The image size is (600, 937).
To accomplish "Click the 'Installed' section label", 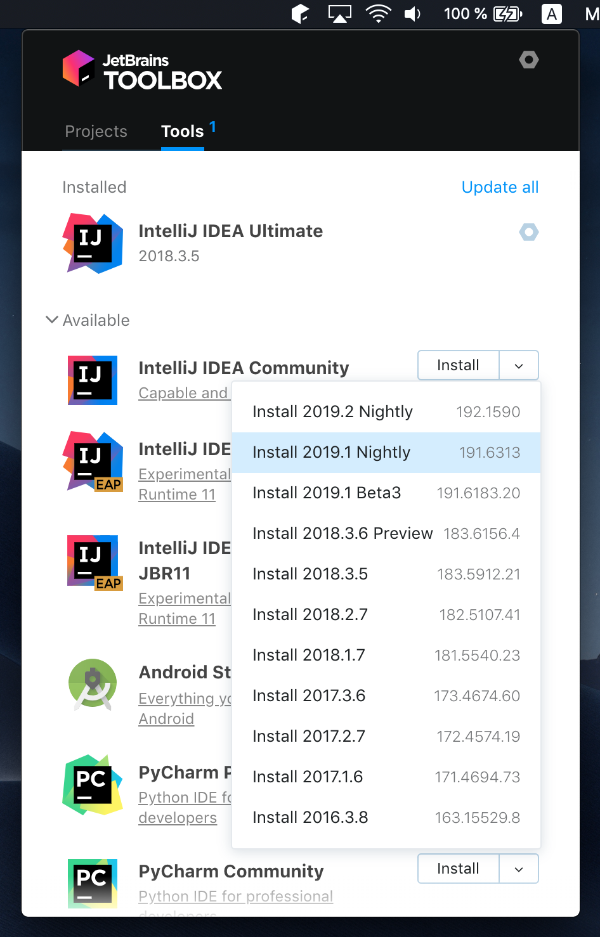I will click(95, 187).
